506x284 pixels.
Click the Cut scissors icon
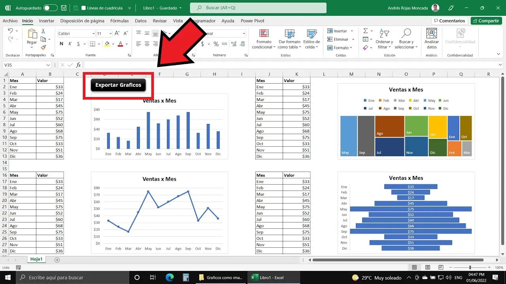pos(43,31)
